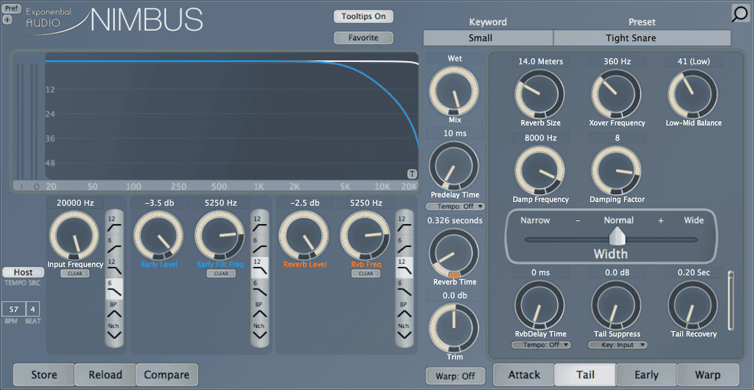Select the 12 dB low-pass shape for Input Frequency
Viewport: 754px width, 390px height.
114,266
